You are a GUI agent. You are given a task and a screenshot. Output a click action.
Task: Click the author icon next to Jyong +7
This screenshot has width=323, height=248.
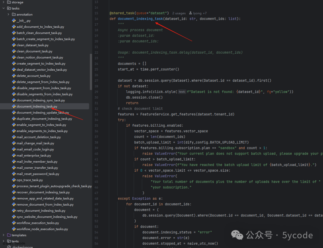click(191, 13)
